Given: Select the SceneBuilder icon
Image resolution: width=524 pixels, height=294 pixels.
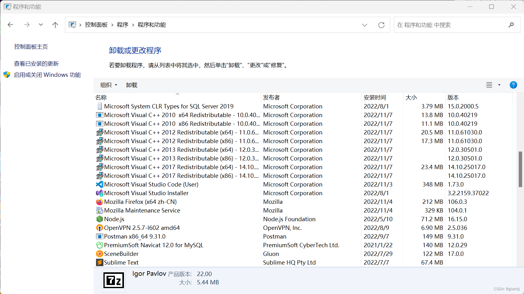Looking at the screenshot, I should (x=99, y=254).
